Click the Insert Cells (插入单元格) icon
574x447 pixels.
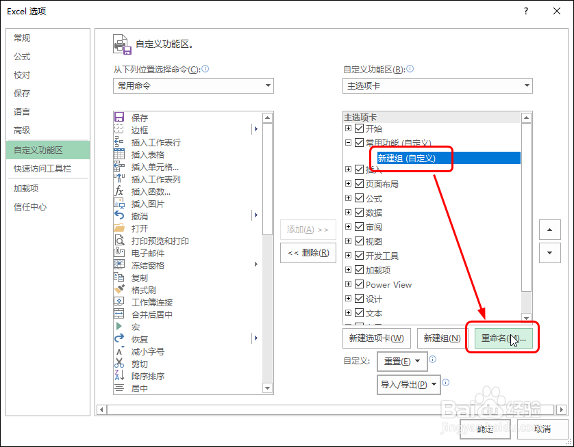pyautogui.click(x=119, y=167)
